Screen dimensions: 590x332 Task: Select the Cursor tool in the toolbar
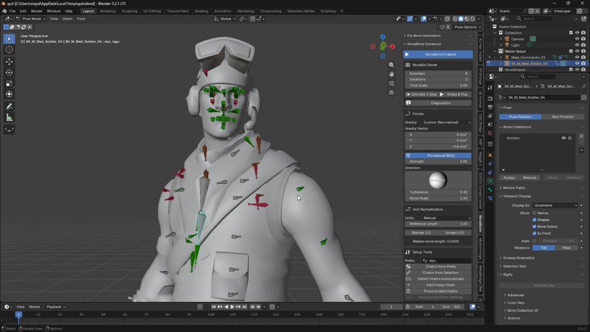(x=9, y=50)
